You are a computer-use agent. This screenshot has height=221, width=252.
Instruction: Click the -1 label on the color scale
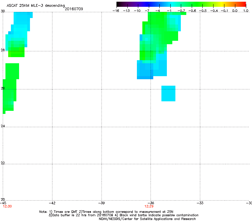(x=169, y=11)
